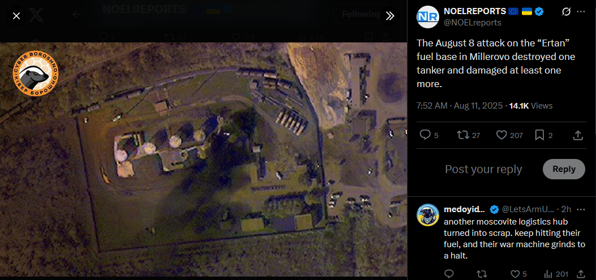This screenshot has width=596, height=280.
Task: Click the 2h timestamp on medoyid's reply
Action: [567, 209]
